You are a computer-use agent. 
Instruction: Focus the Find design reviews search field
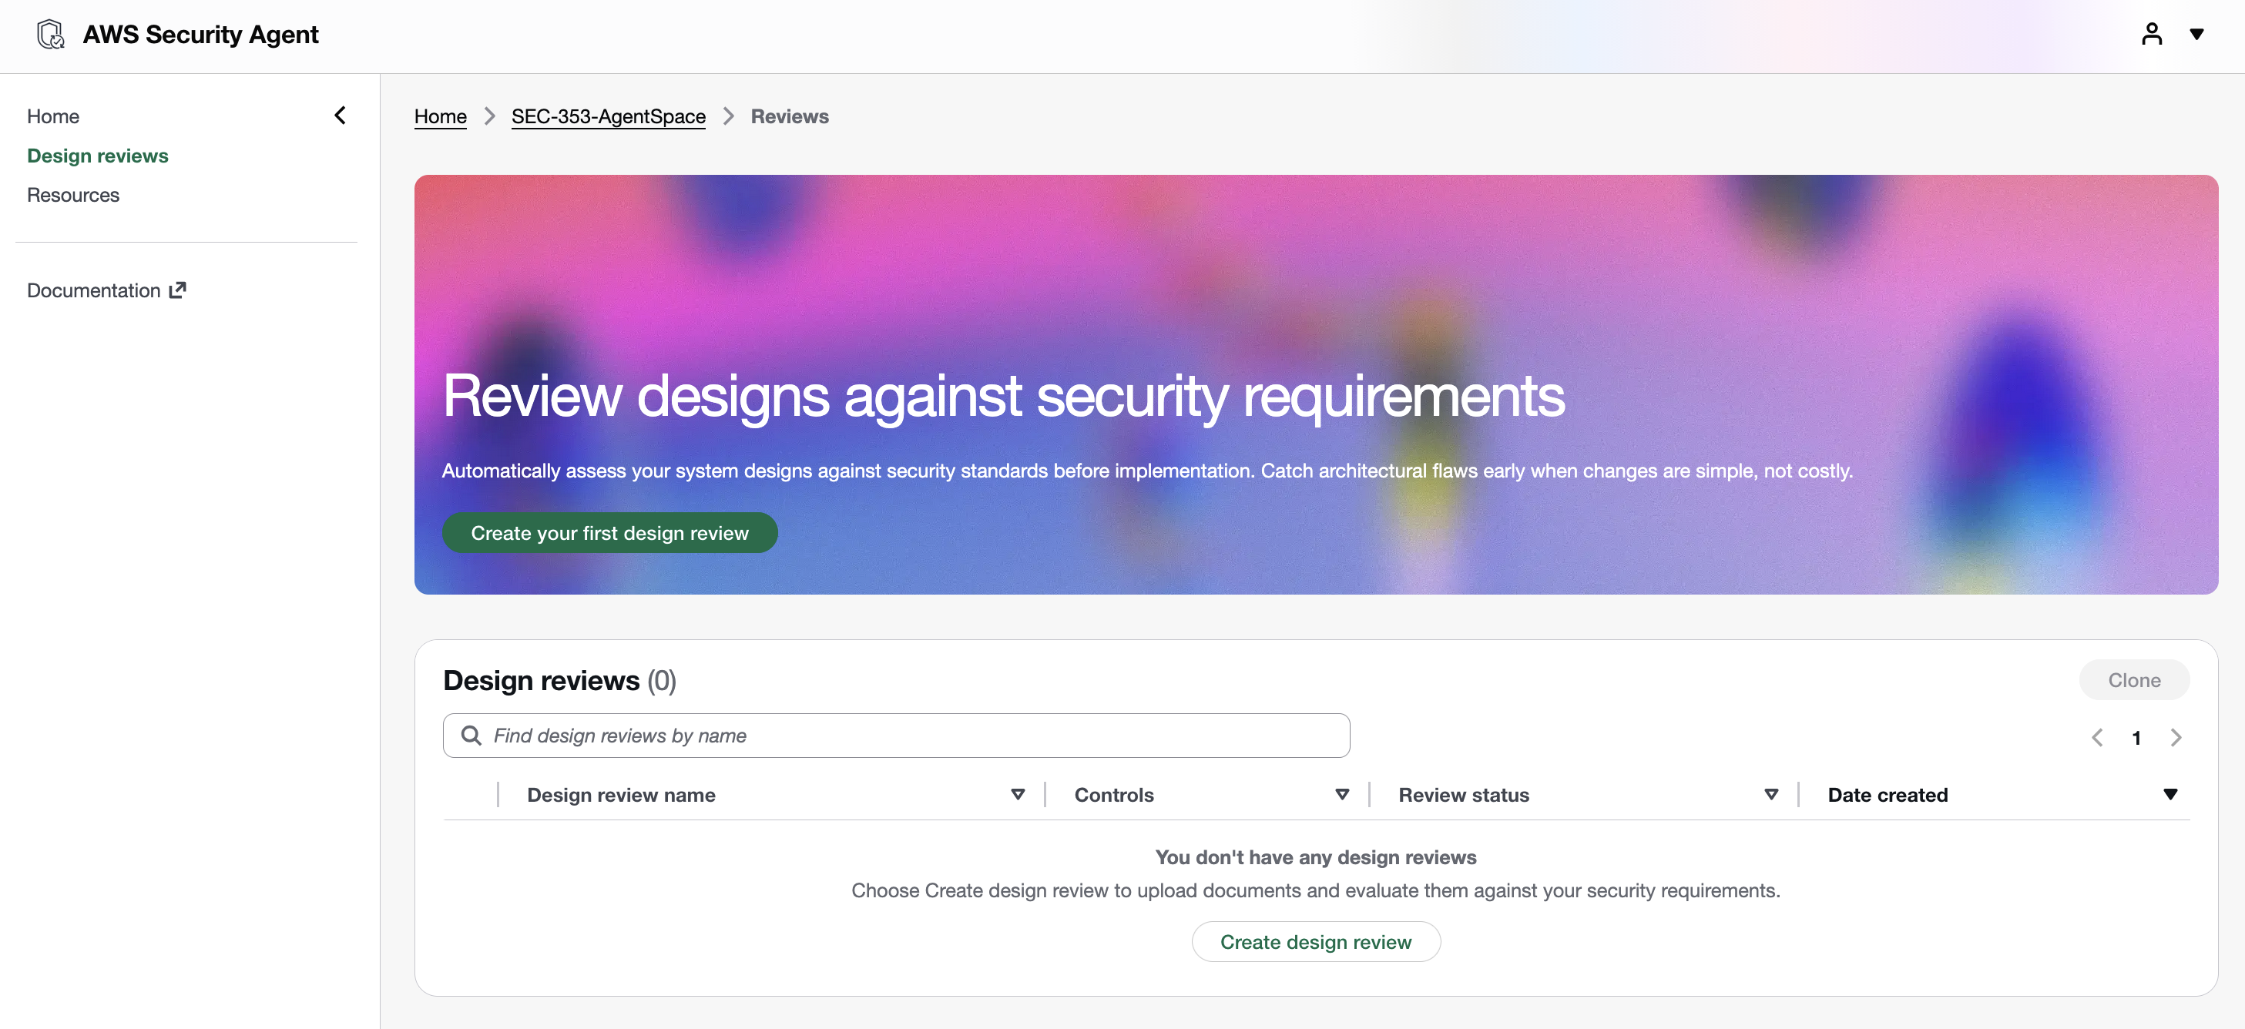(906, 736)
